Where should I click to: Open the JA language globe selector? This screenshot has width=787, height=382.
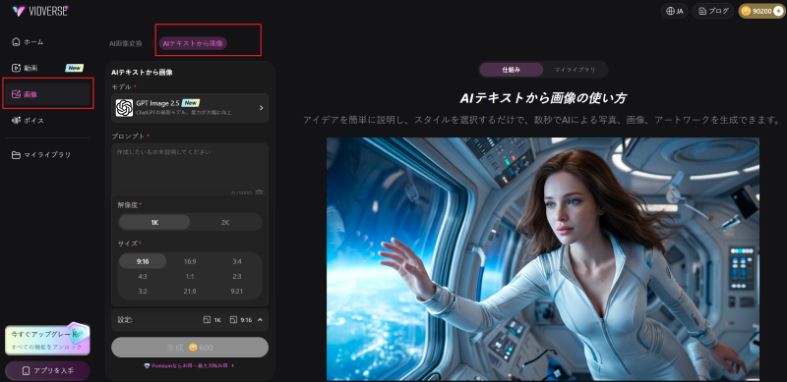click(675, 11)
